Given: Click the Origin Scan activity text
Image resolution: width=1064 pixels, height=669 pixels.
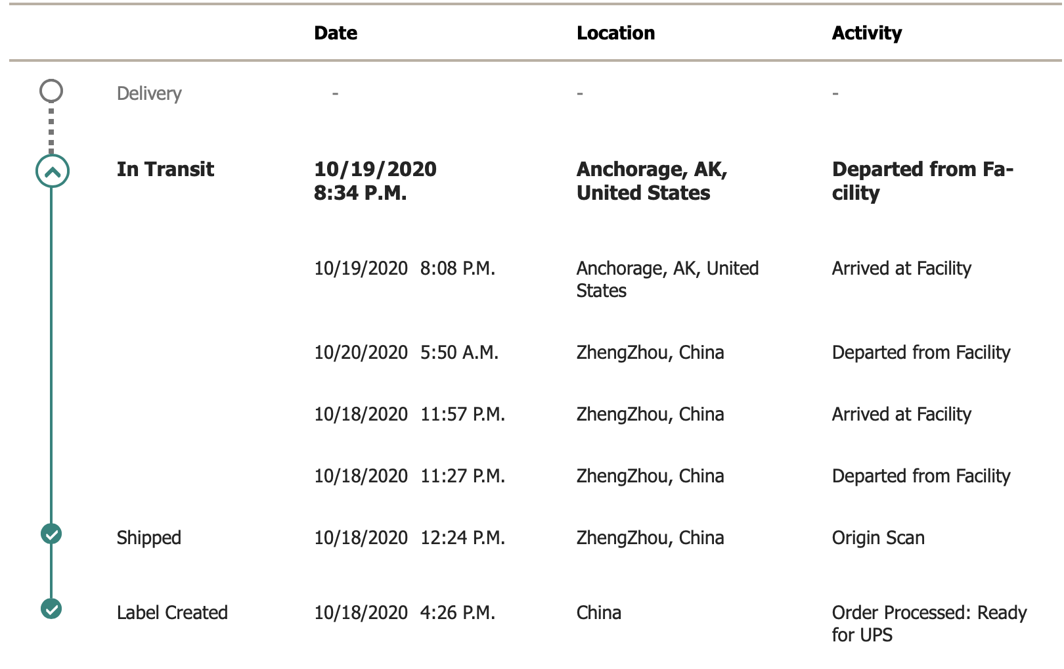Looking at the screenshot, I should click(878, 538).
